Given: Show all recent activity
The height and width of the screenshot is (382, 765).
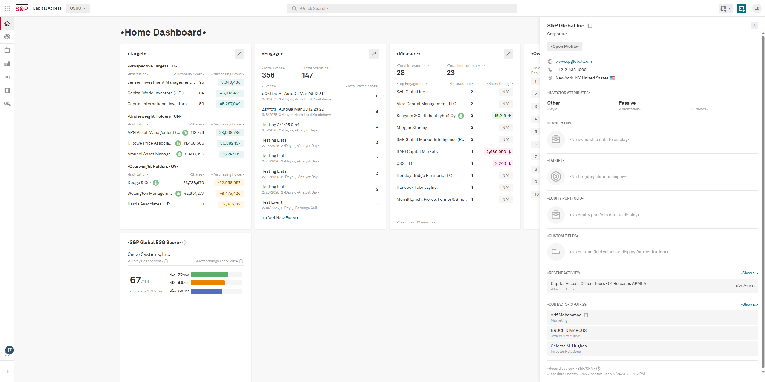Looking at the screenshot, I should click(x=749, y=273).
